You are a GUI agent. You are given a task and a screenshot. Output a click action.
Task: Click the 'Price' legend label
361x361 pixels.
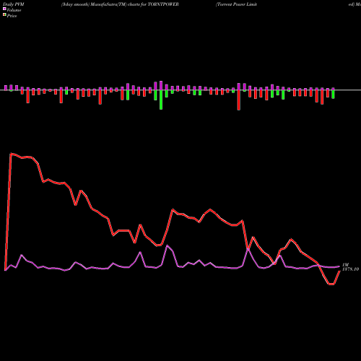pos(12,16)
